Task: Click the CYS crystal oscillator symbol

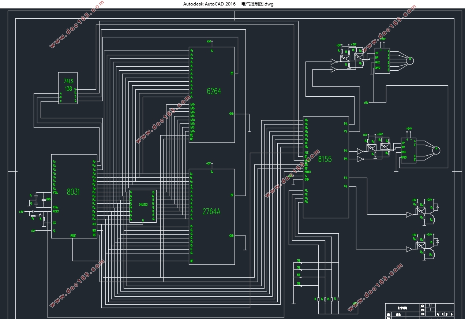Action: (44, 200)
